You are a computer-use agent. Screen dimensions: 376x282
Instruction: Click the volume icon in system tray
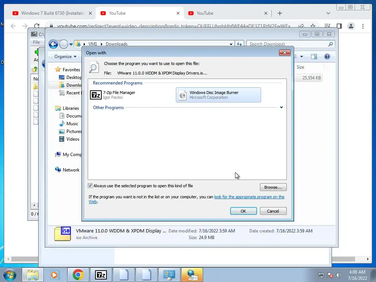[x=339, y=275]
